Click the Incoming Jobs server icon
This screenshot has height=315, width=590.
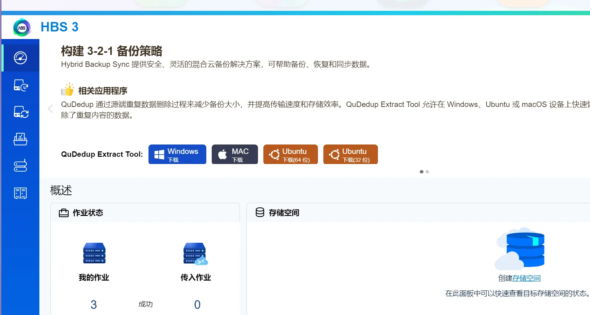195,254
